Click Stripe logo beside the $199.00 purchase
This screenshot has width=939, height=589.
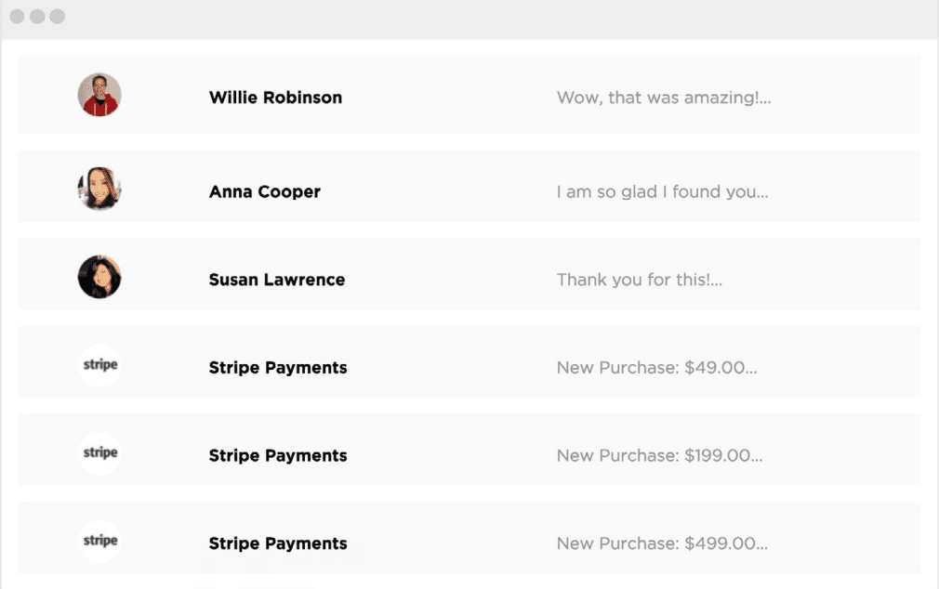99,453
